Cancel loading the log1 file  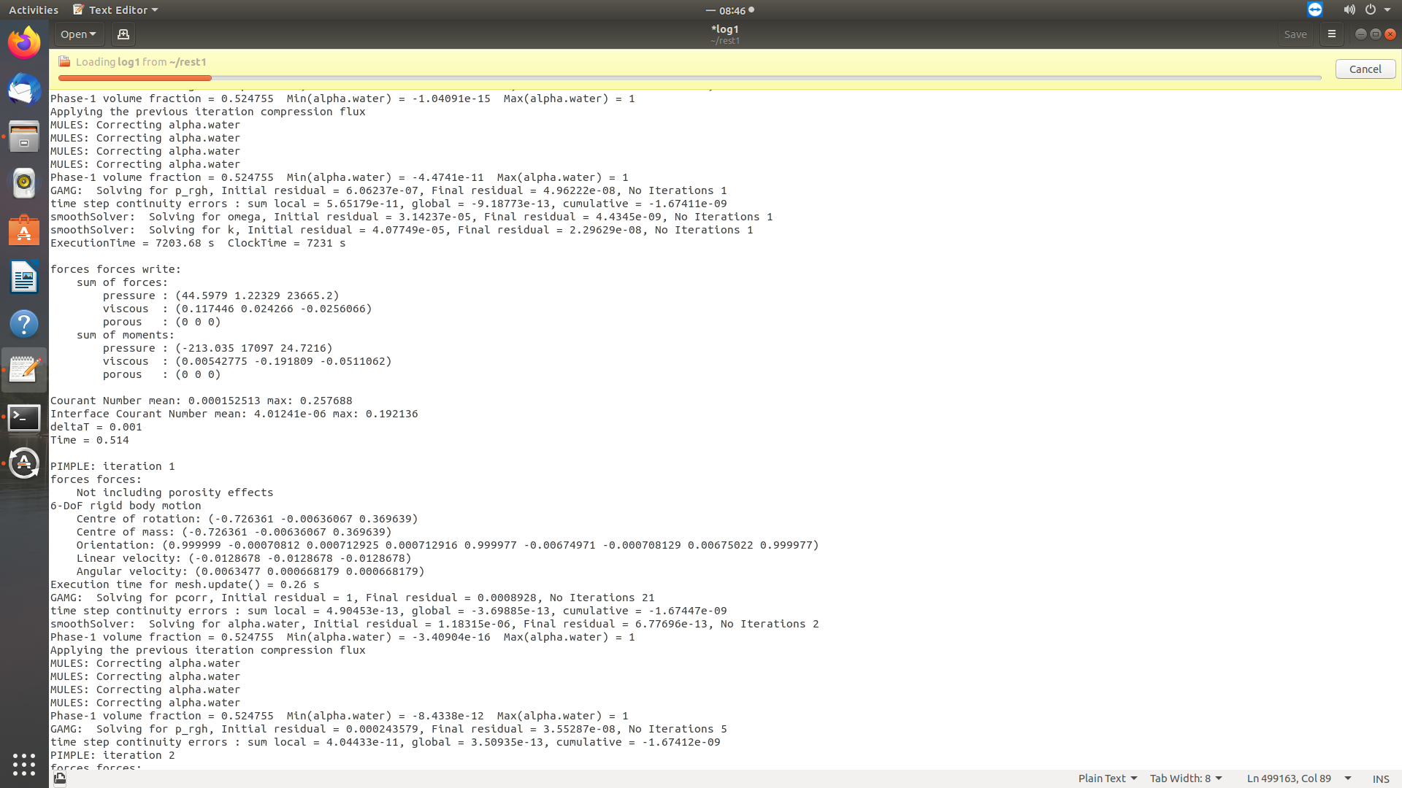click(x=1365, y=69)
